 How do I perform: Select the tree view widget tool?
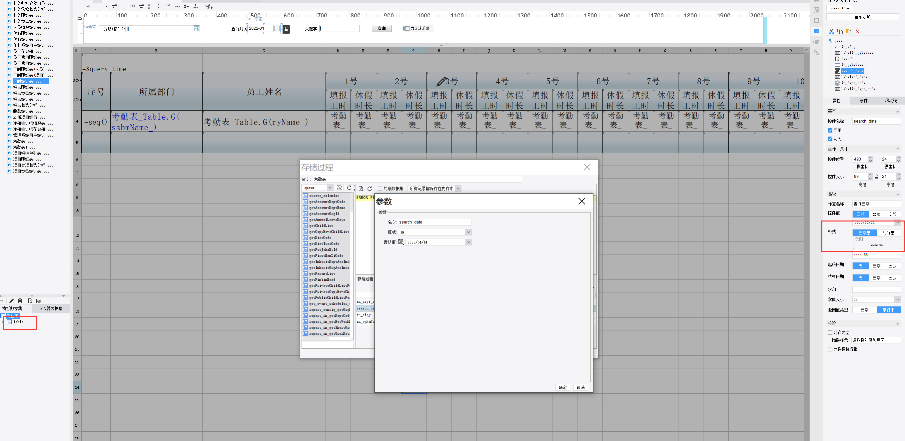pyautogui.click(x=196, y=6)
